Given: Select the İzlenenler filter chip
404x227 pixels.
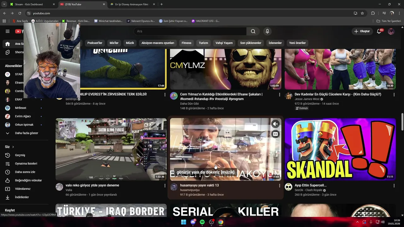Looking at the screenshot, I should [275, 43].
